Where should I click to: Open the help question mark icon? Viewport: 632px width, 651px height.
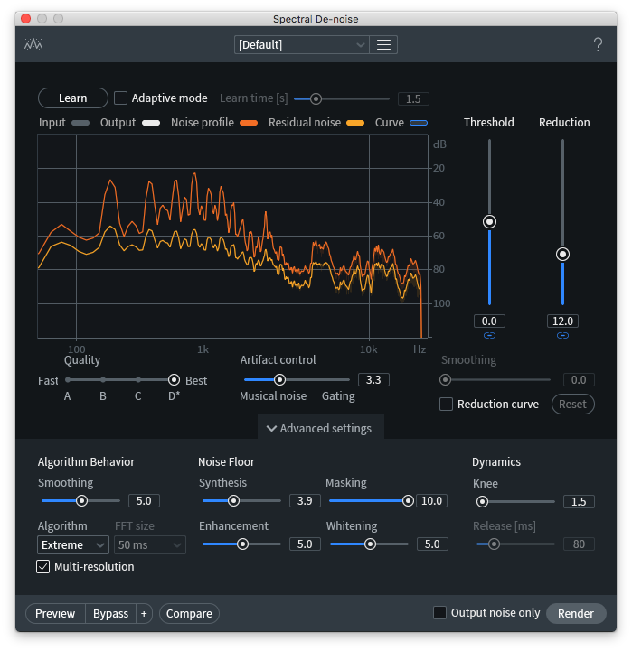pyautogui.click(x=598, y=45)
